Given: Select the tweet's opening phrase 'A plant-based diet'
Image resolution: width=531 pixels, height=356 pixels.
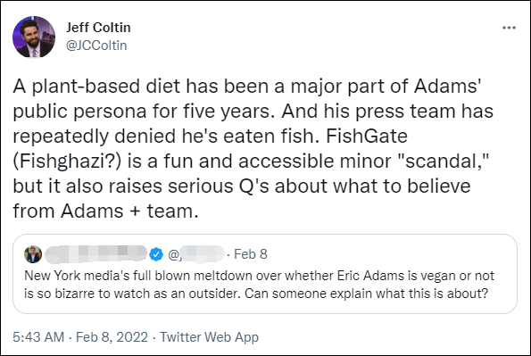Looking at the screenshot, I should pyautogui.click(x=97, y=86).
